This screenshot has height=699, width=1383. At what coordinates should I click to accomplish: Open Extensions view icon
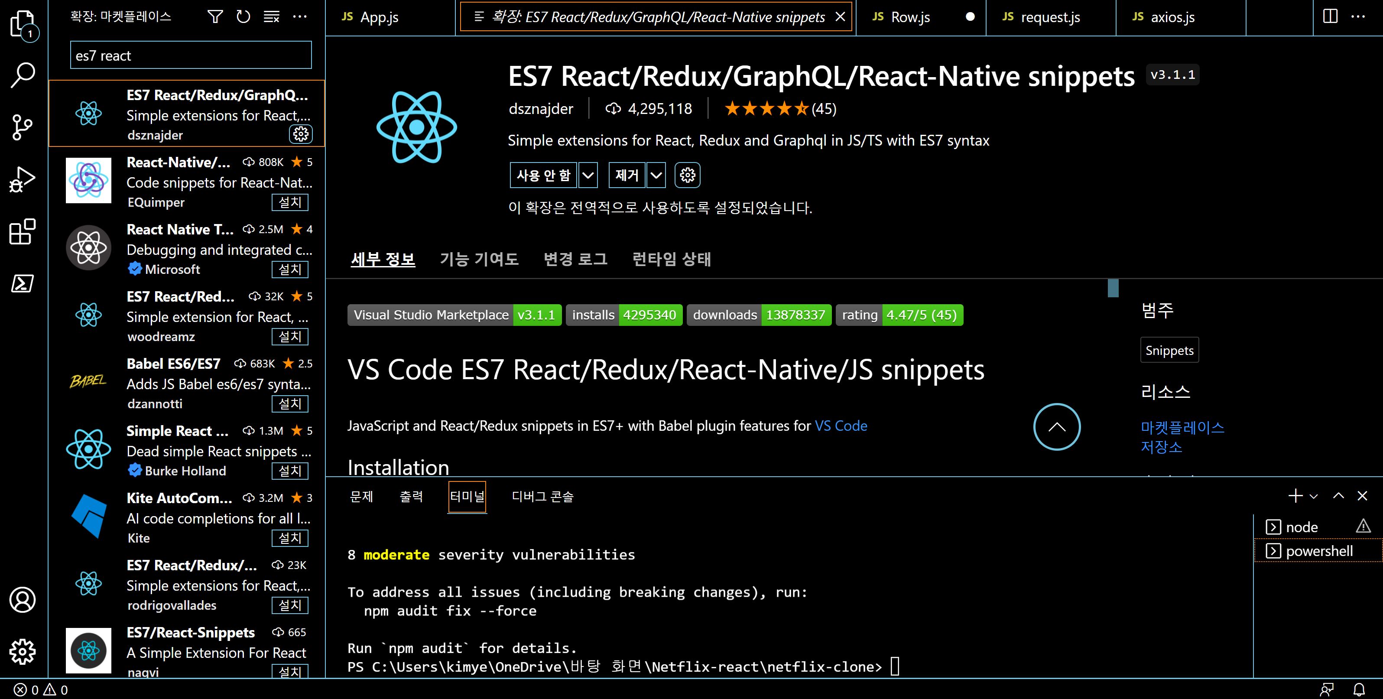point(23,231)
